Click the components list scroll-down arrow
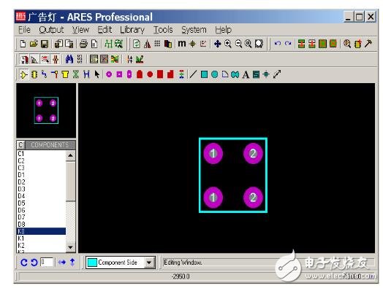 pos(70,248)
